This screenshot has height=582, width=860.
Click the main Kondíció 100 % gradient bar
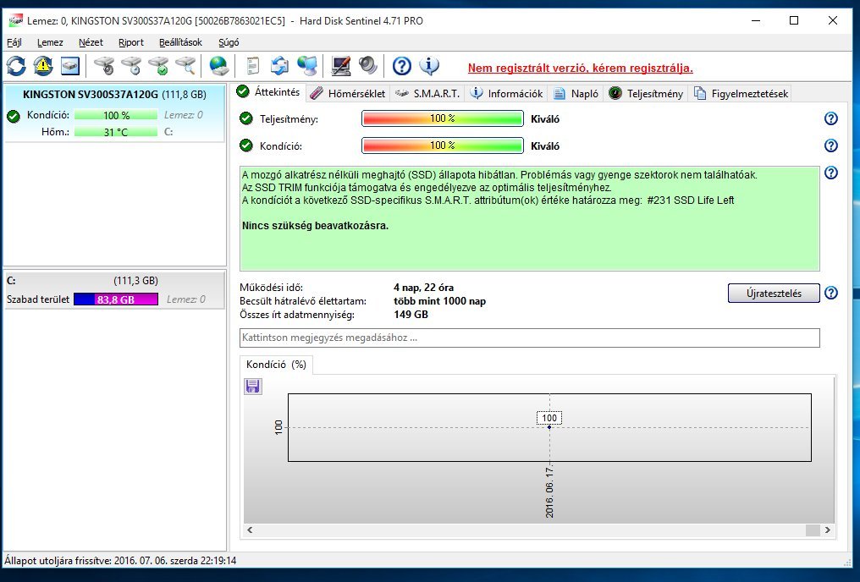(442, 145)
